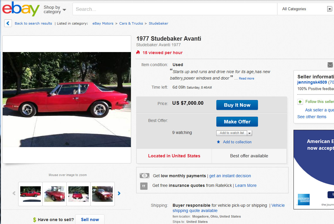Click the monthly payments money icon
This screenshot has height=224, width=334.
pyautogui.click(x=144, y=176)
